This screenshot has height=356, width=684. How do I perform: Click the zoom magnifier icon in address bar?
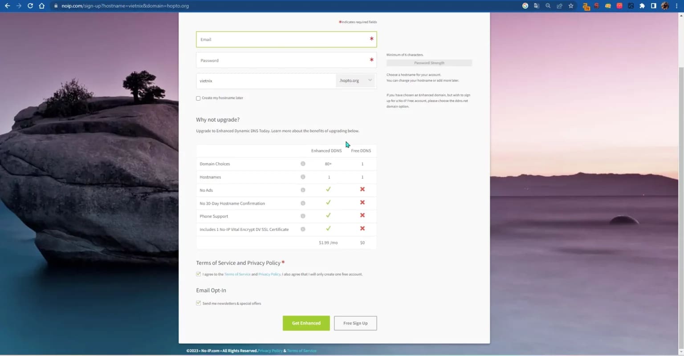pos(548,6)
